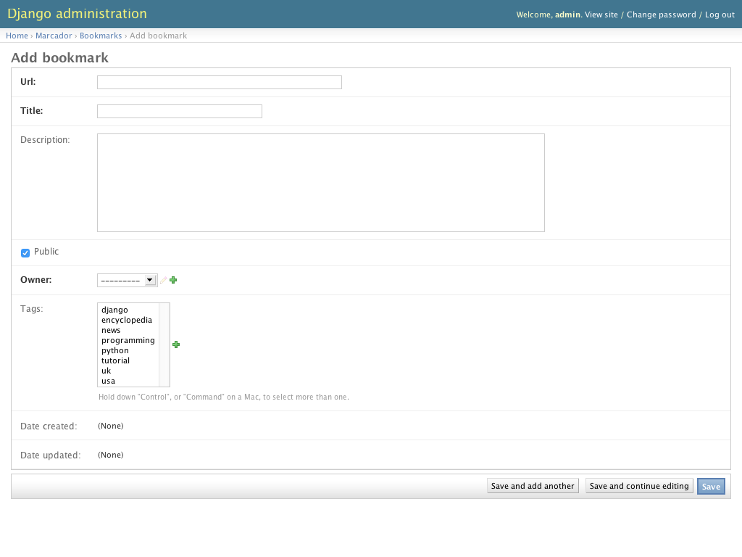742x557 pixels.
Task: Click Log out link
Action: pyautogui.click(x=720, y=15)
